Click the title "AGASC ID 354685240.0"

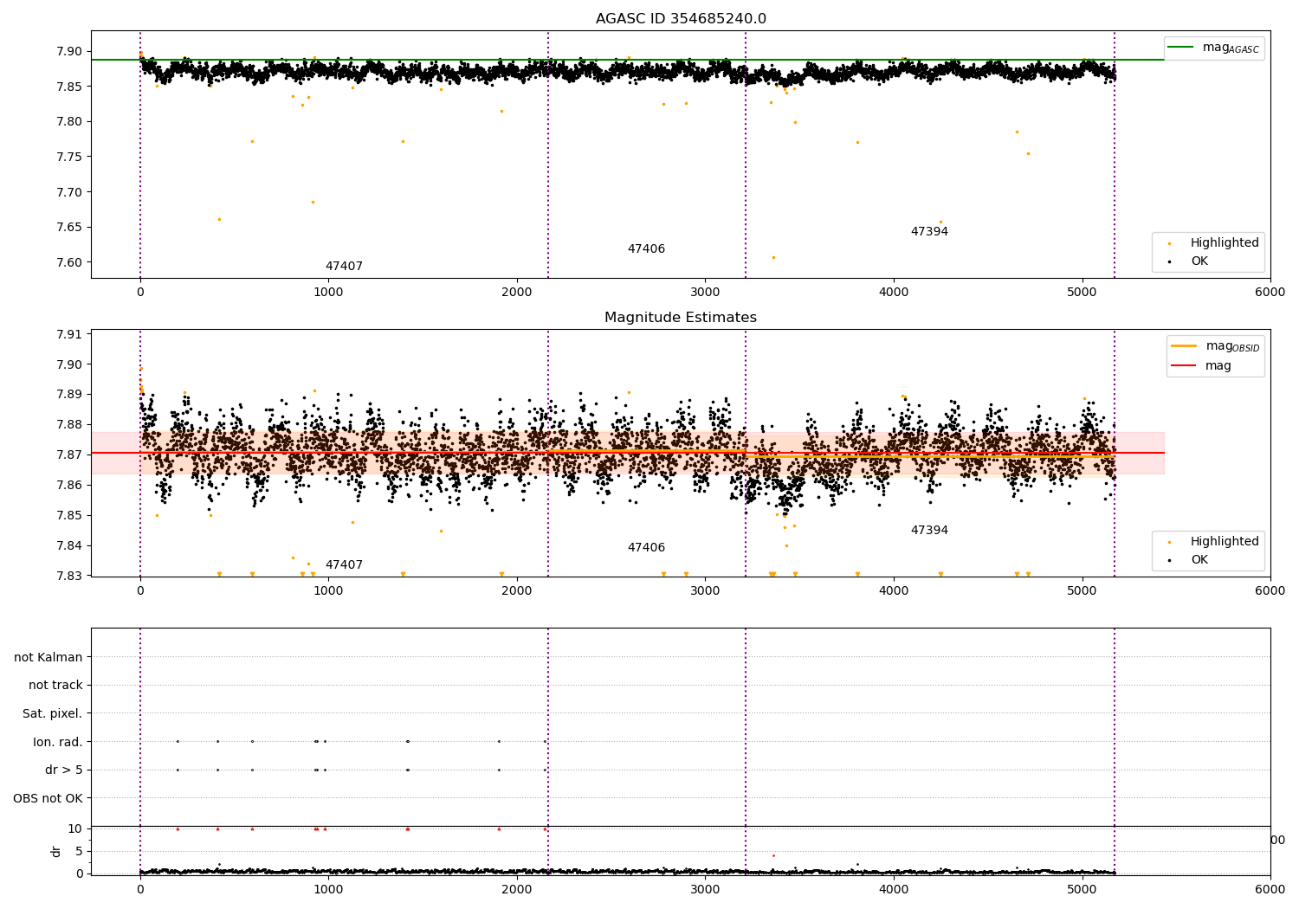coord(681,19)
